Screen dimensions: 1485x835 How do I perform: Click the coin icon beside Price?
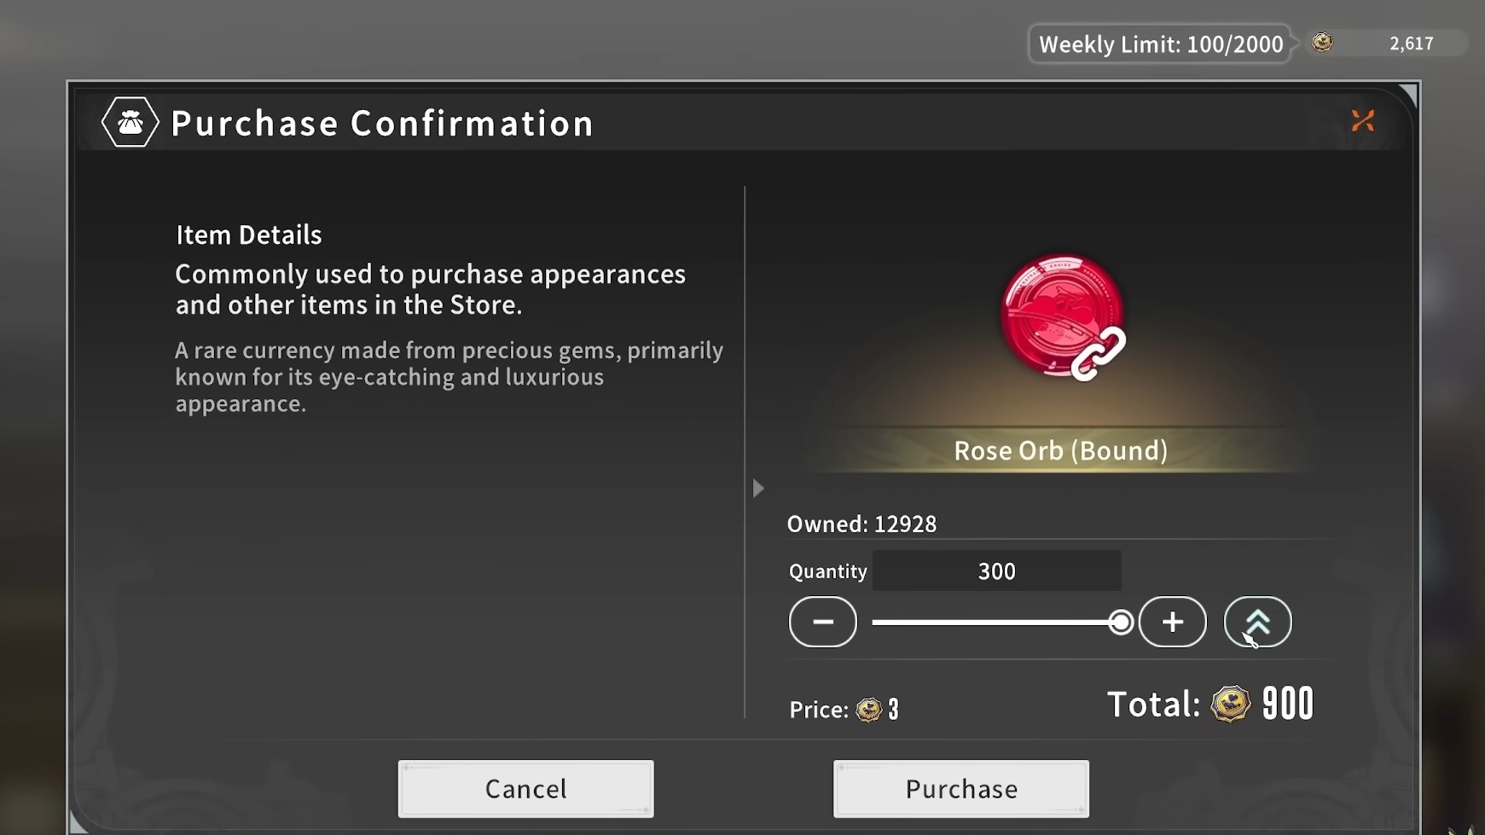click(x=868, y=710)
